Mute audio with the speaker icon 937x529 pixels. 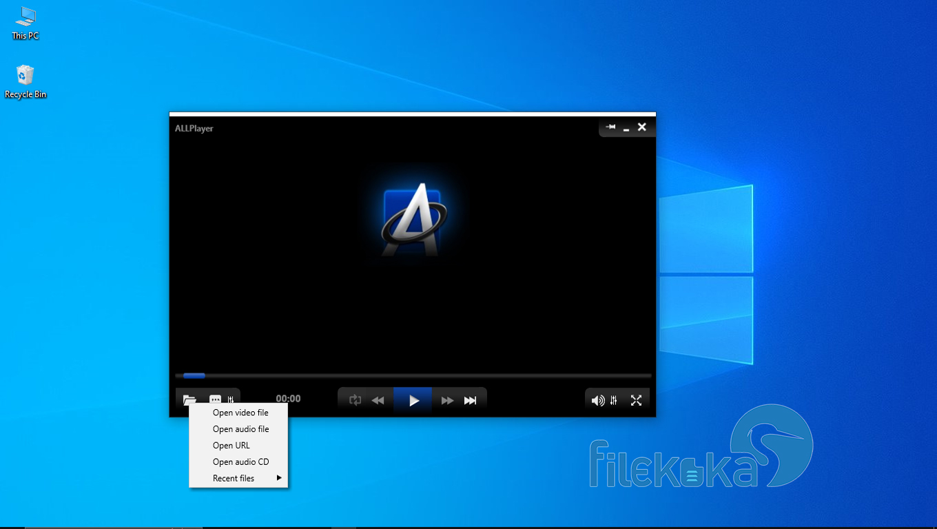[x=598, y=400]
